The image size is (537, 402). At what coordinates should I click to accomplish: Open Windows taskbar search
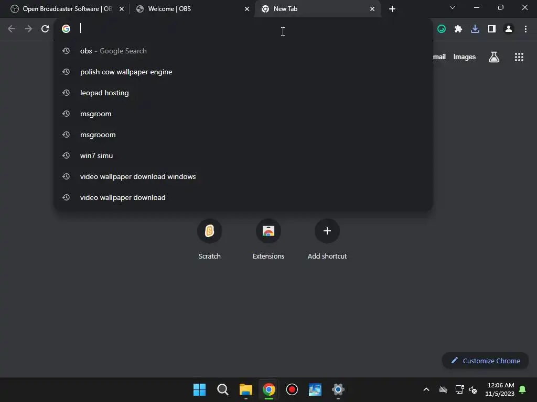tap(223, 389)
